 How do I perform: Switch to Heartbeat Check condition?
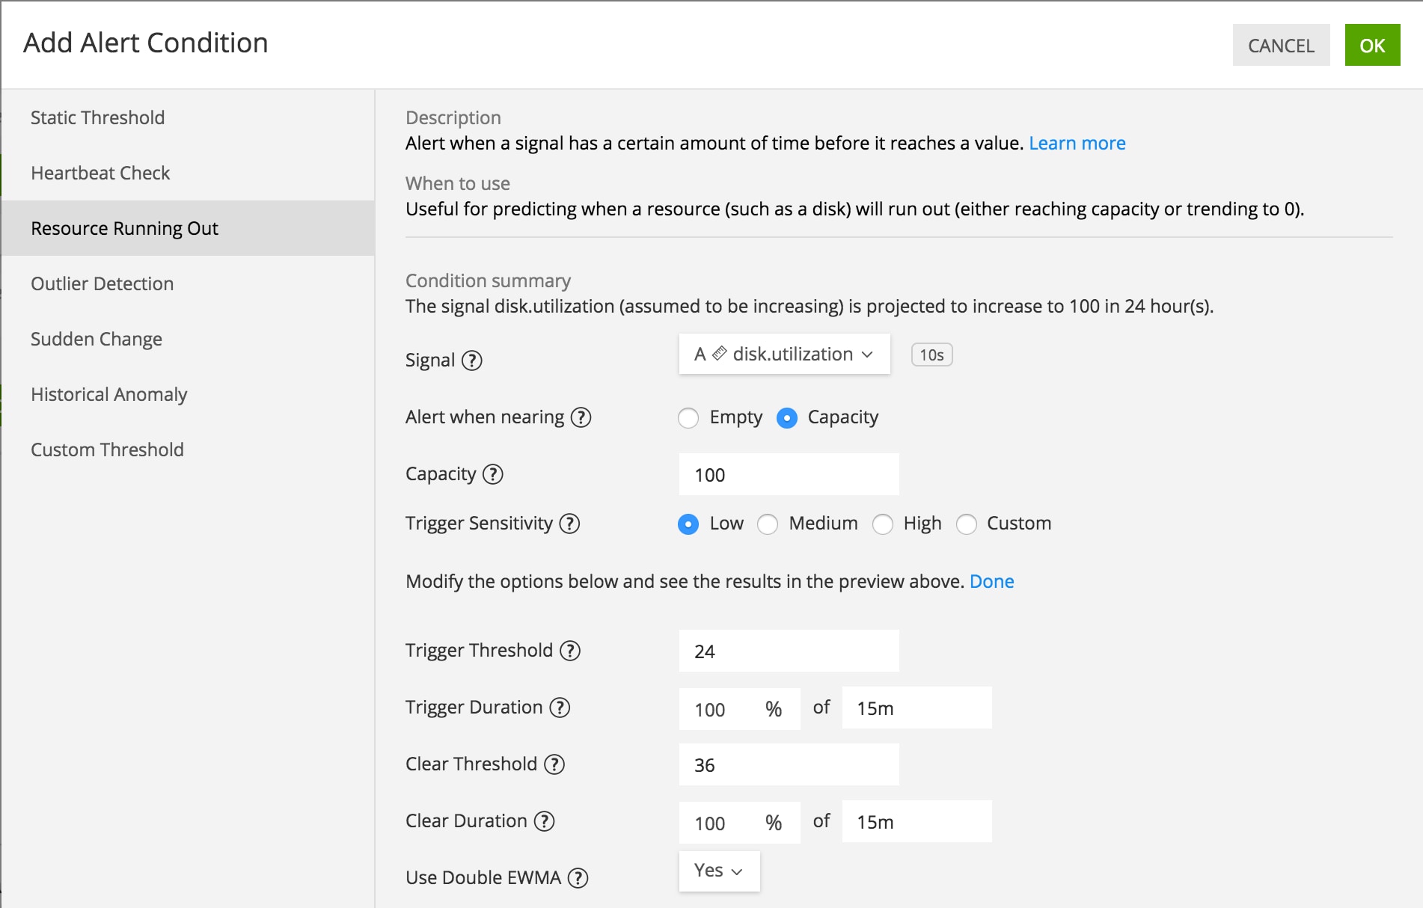click(x=188, y=173)
